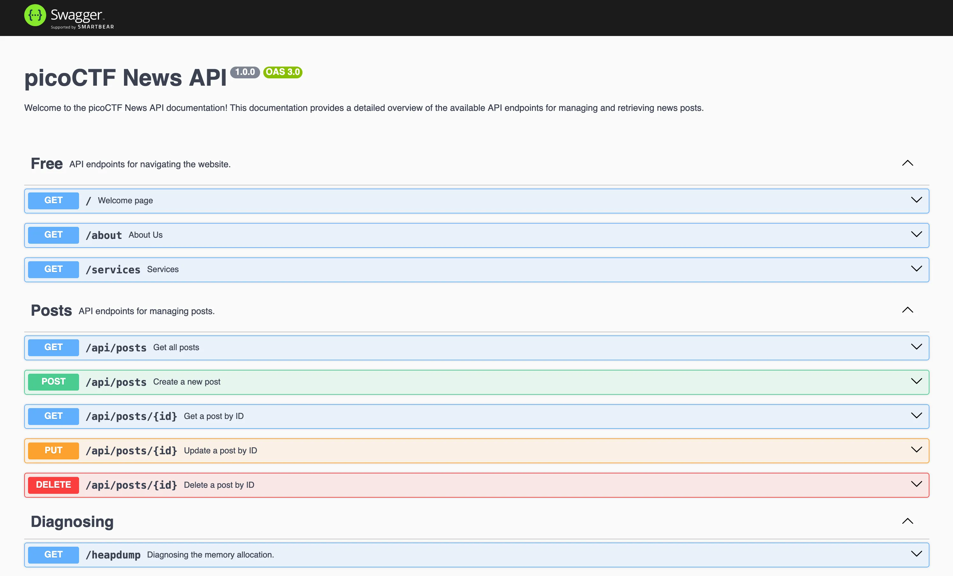Click the Posts section heading
953x576 pixels.
[51, 311]
